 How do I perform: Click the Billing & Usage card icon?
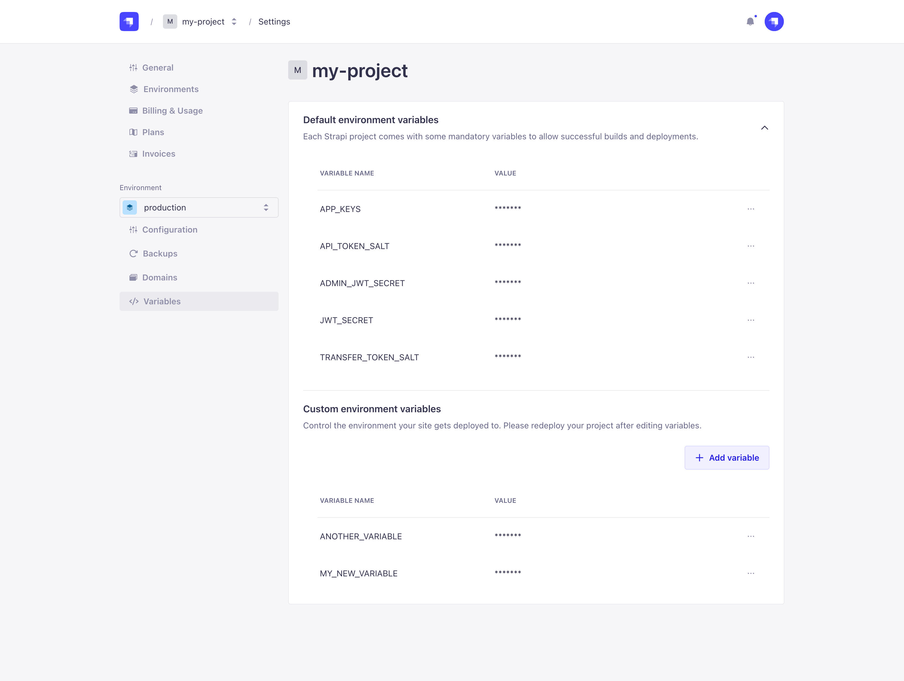[x=133, y=110]
